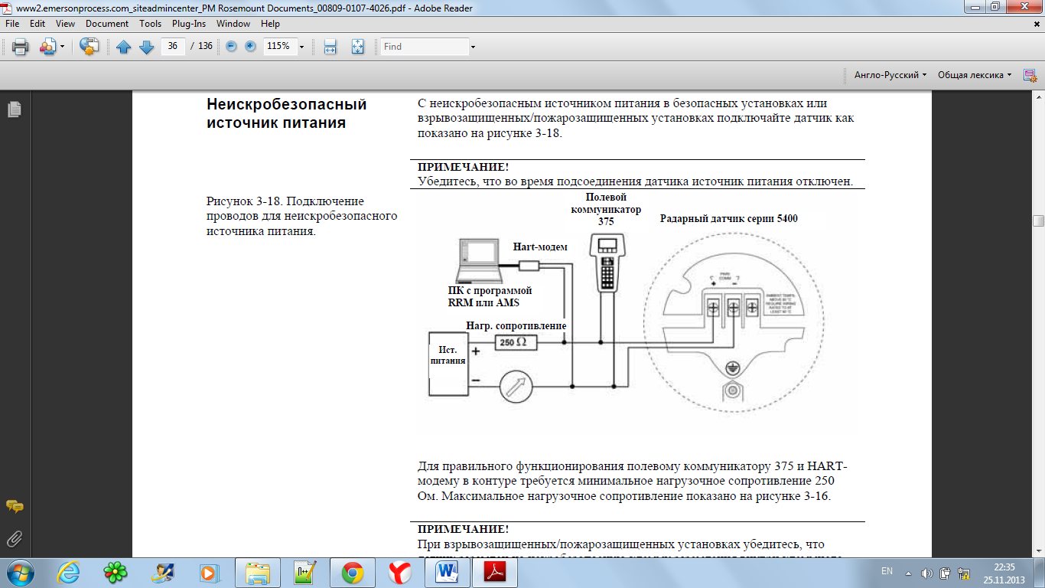Go to next page with down arrow
The height and width of the screenshot is (588, 1045).
pyautogui.click(x=147, y=47)
